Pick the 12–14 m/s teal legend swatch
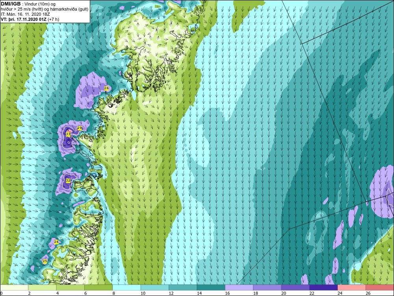Viewport: 394px width, 296px height. (183, 287)
